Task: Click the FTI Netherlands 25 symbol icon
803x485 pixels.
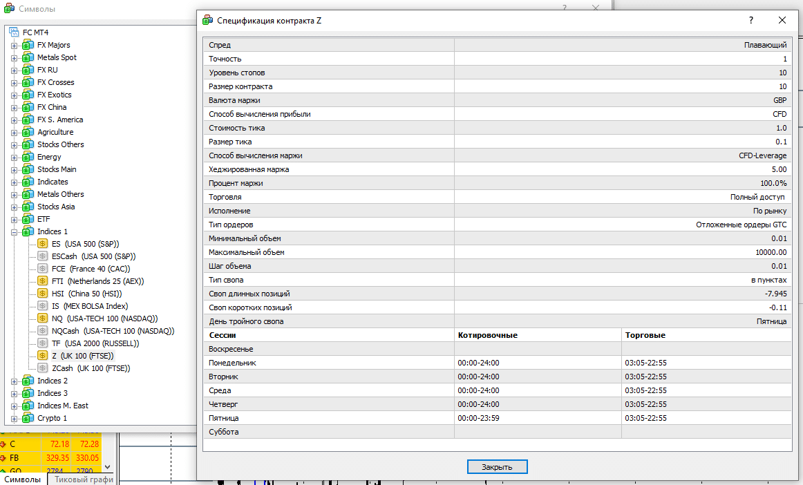Action: coord(43,281)
